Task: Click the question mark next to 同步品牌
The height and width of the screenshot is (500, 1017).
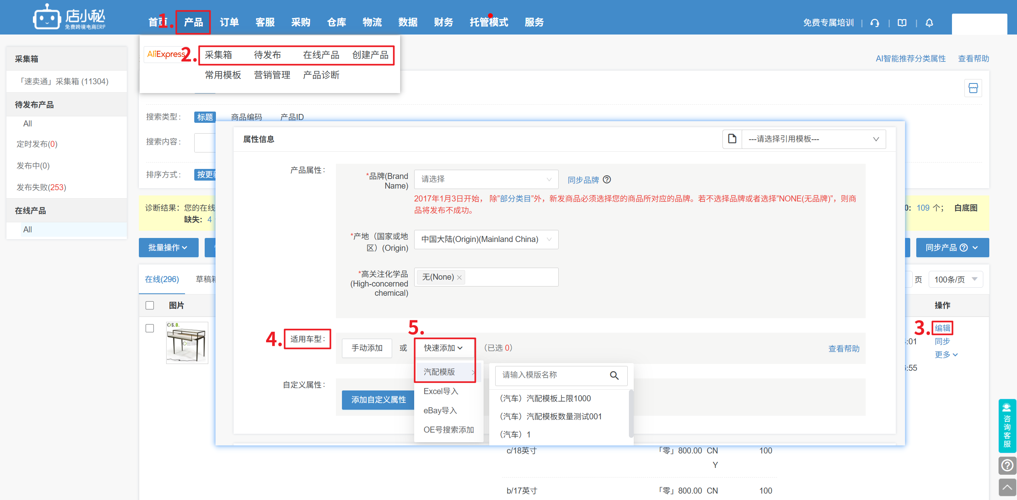Action: point(607,179)
